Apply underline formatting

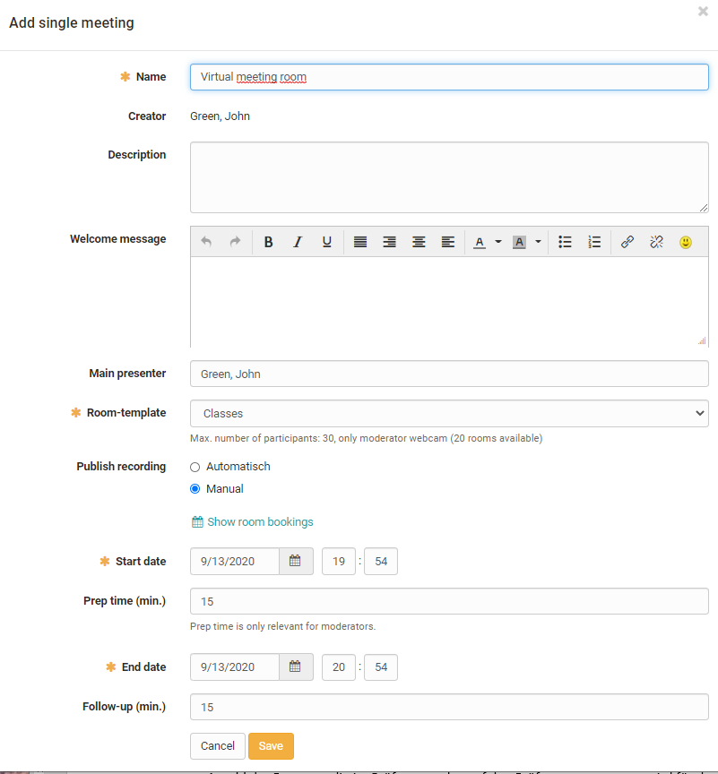(326, 242)
